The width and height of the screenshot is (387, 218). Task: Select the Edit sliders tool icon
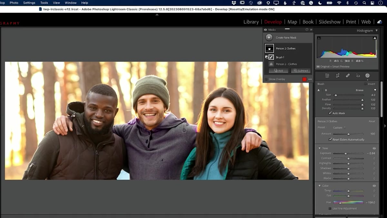point(327,75)
